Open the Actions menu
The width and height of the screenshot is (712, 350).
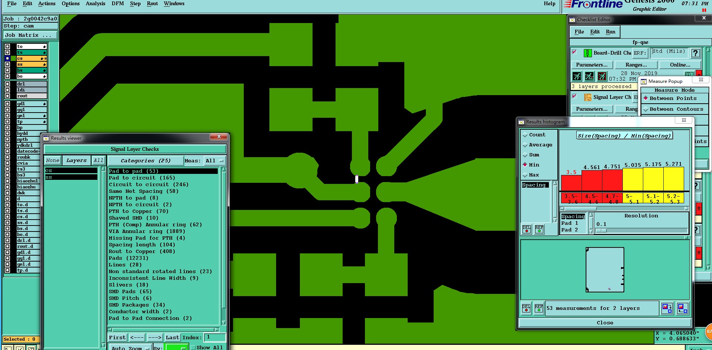pos(47,4)
